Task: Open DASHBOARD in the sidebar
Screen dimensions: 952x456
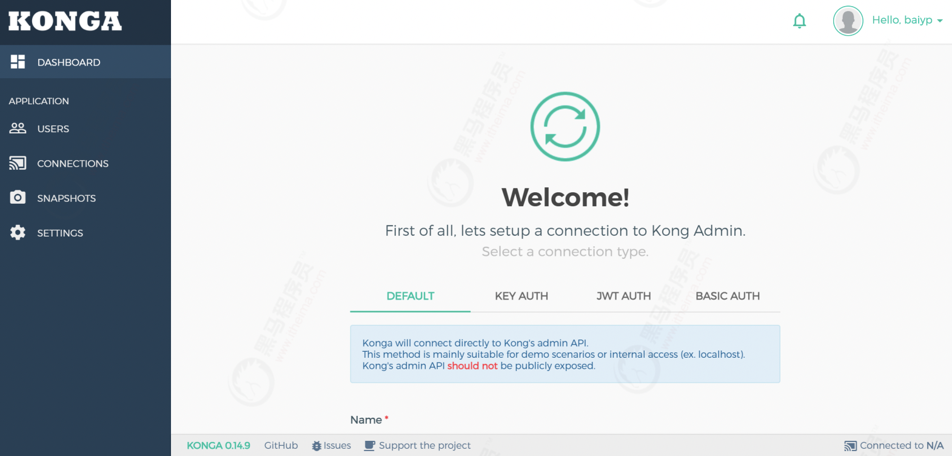Action: tap(85, 62)
